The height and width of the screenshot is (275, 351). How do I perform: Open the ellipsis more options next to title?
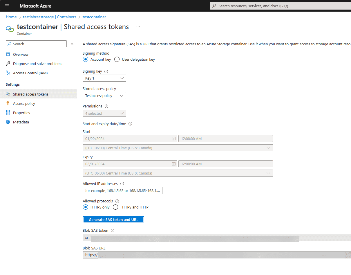click(138, 27)
